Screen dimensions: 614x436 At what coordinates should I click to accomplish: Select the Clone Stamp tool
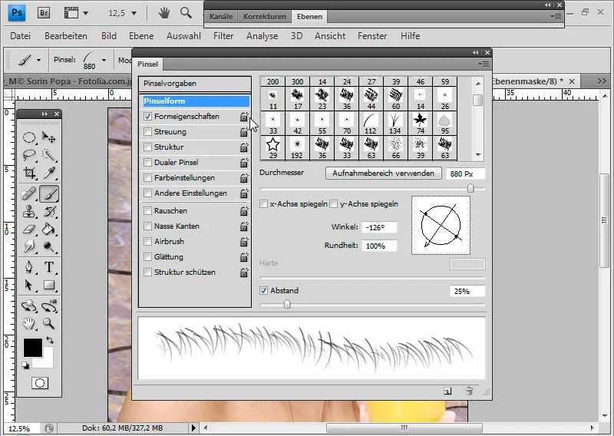coord(29,212)
